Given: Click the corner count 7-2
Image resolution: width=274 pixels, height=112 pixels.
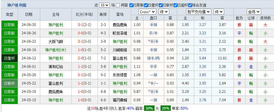Looking at the screenshot, I should pos(103,58).
